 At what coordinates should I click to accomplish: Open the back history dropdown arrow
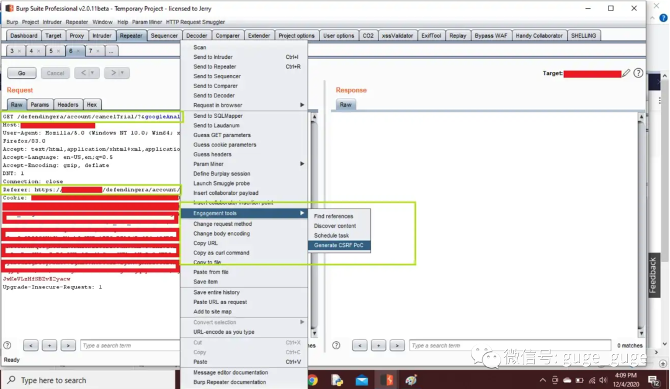pos(92,73)
